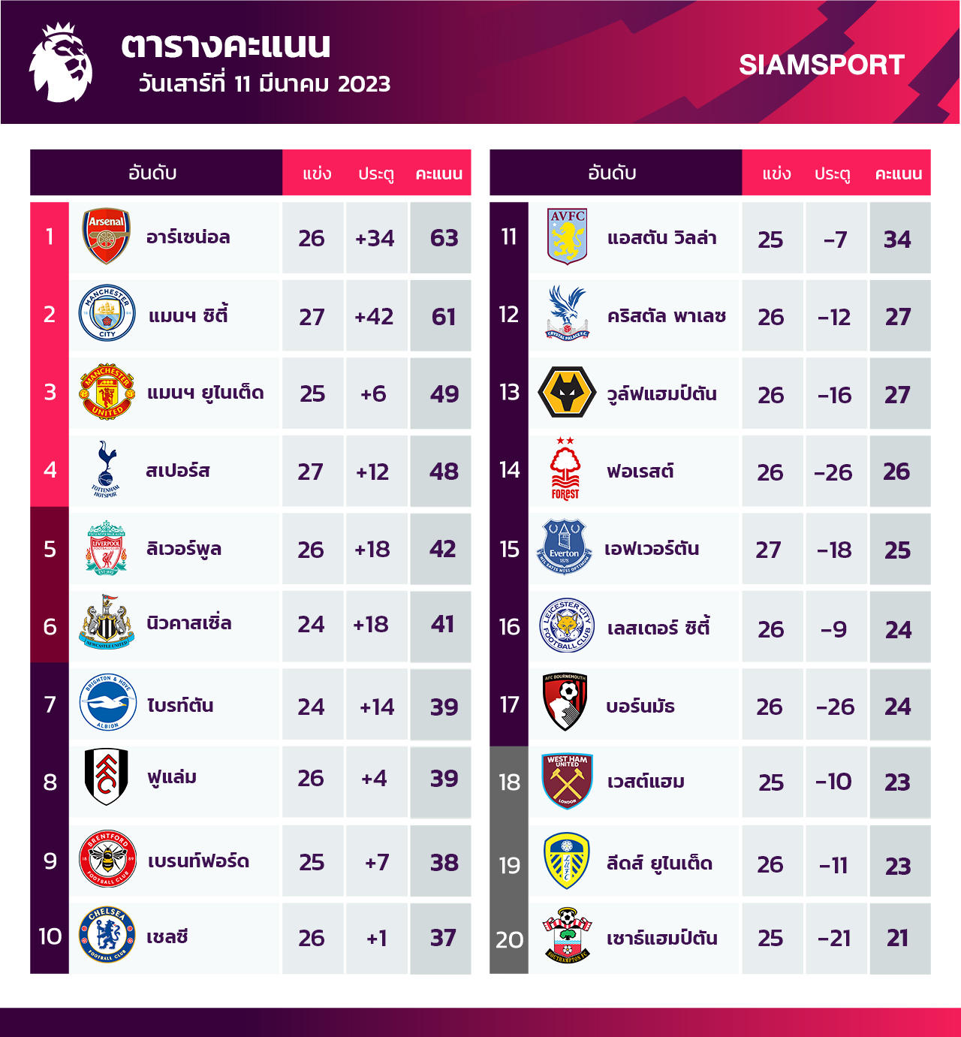This screenshot has width=961, height=1037.
Task: Click the Leeds United crest
Action: coord(566,861)
